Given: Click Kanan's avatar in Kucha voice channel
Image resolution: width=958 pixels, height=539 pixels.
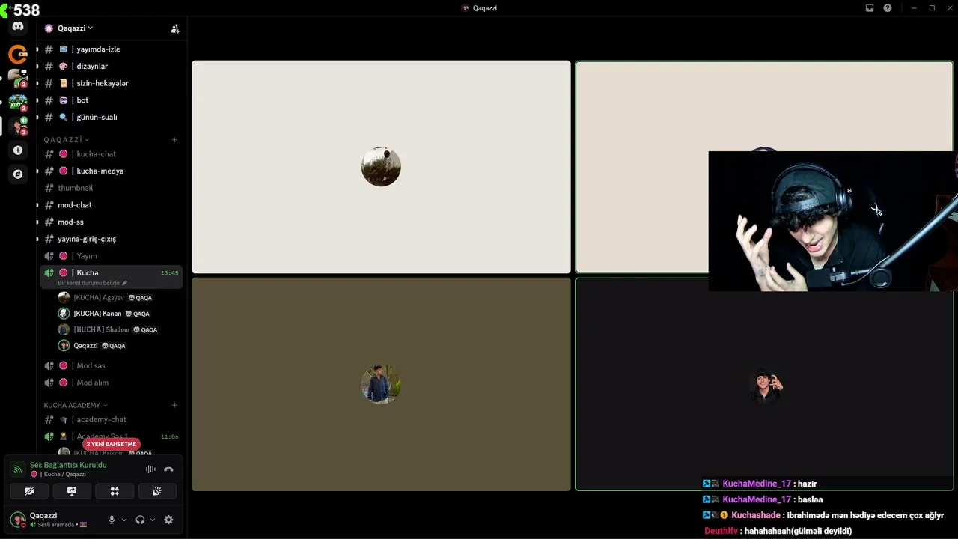Looking at the screenshot, I should click(x=64, y=314).
